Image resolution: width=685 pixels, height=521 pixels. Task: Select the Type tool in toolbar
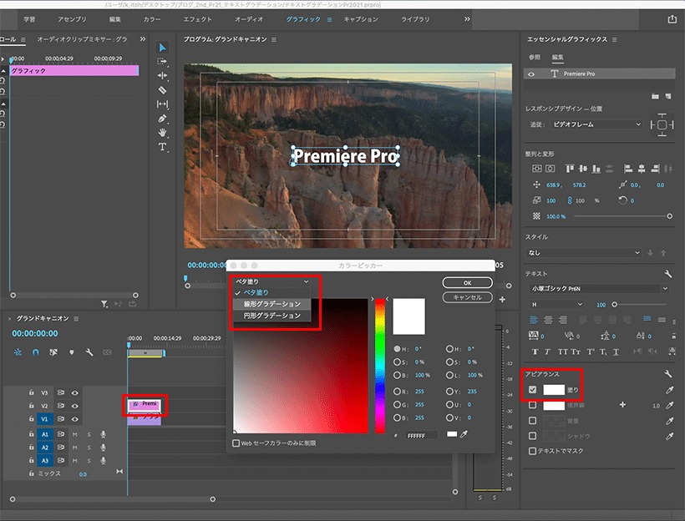coord(162,147)
